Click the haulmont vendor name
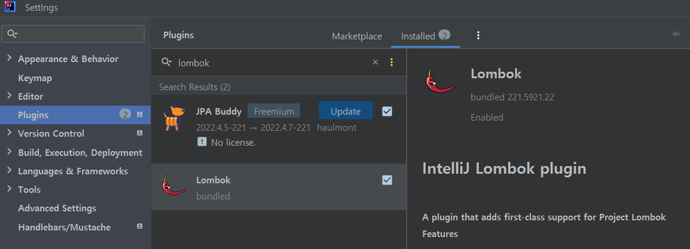 point(337,128)
